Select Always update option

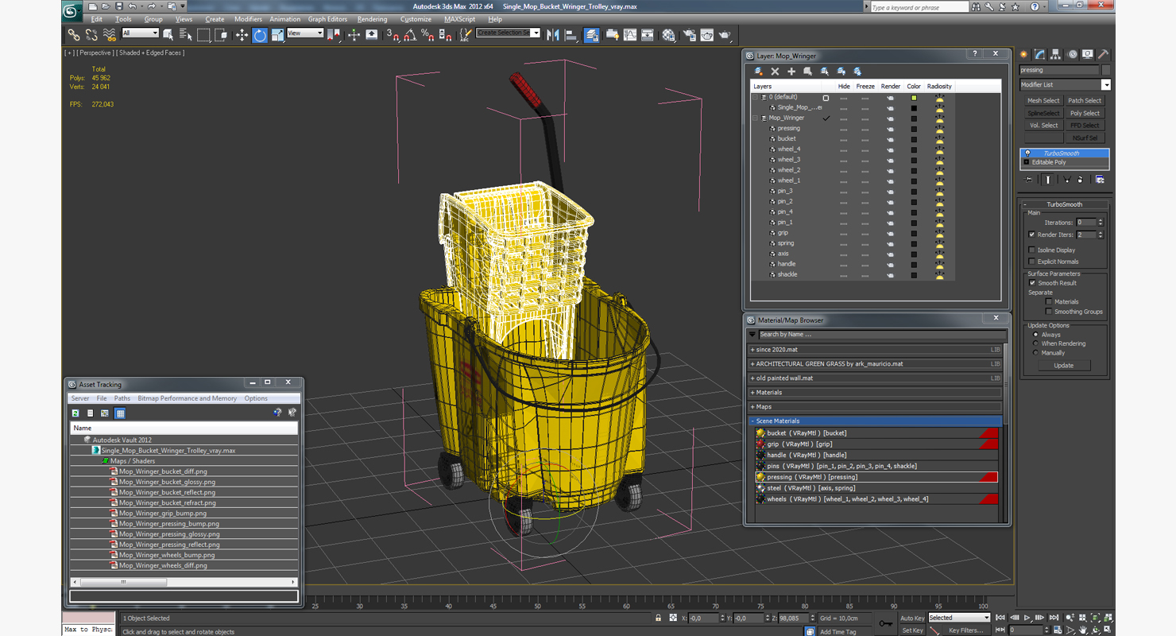pyautogui.click(x=1035, y=335)
